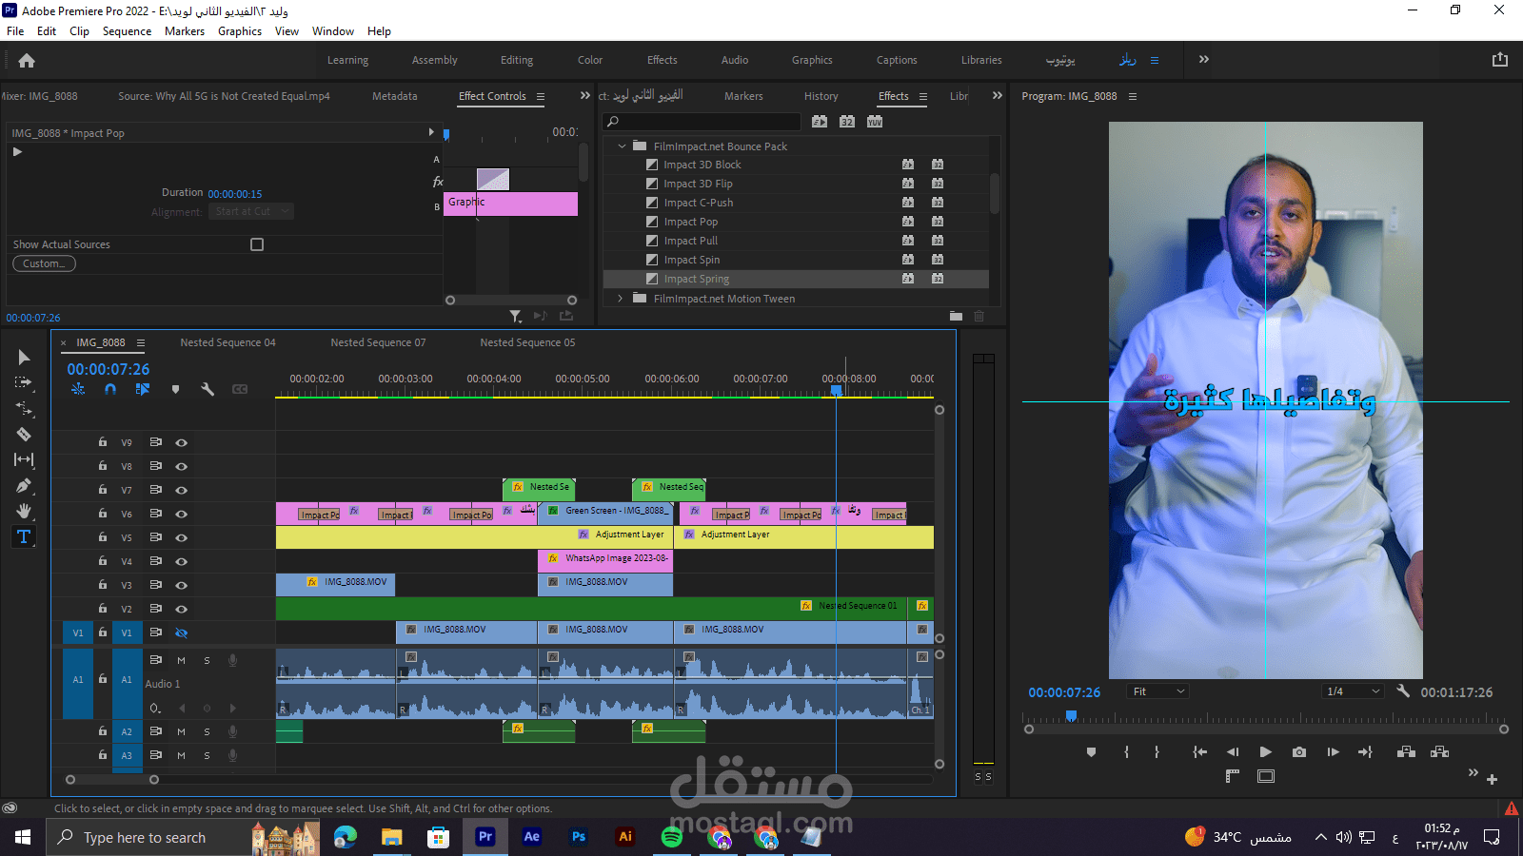This screenshot has width=1523, height=856.
Task: Open timeline display settings wrench
Action: (x=208, y=389)
